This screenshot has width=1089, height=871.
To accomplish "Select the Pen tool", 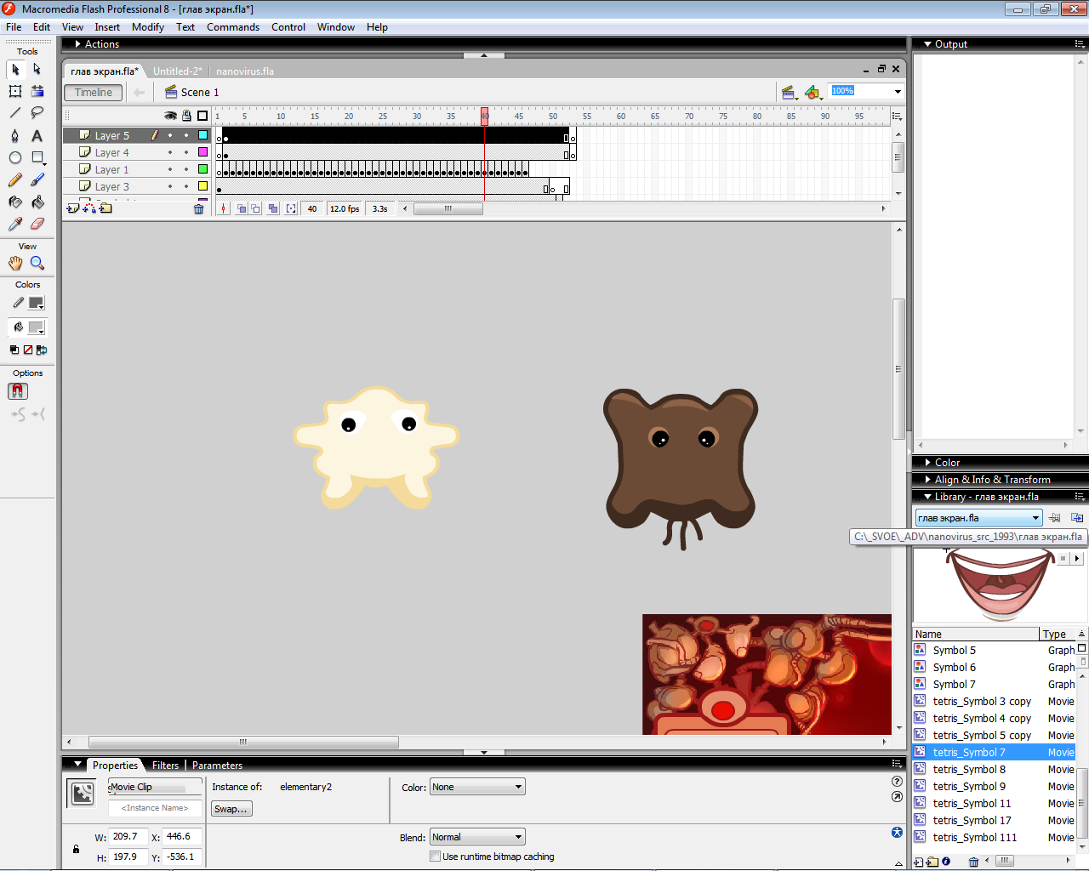I will [x=14, y=135].
